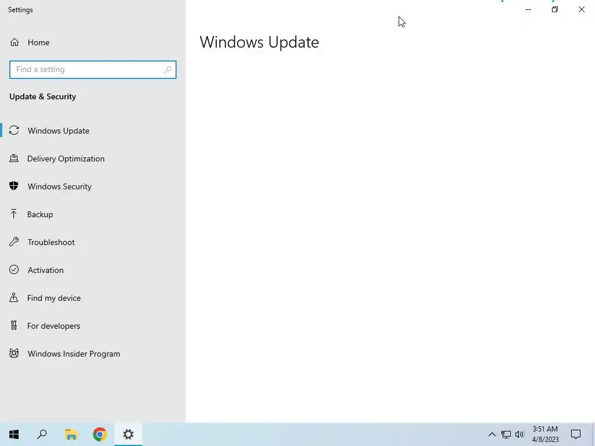Screen dimensions: 595x446
Task: Click the Delivery Optimization icon
Action: (x=14, y=158)
